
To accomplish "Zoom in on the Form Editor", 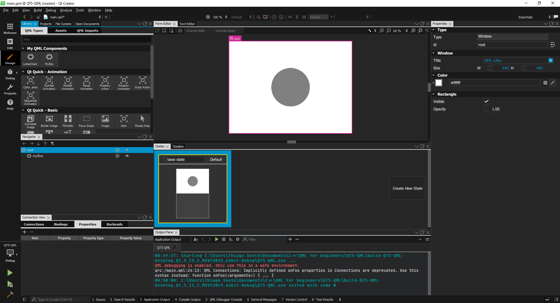I will click(x=381, y=31).
